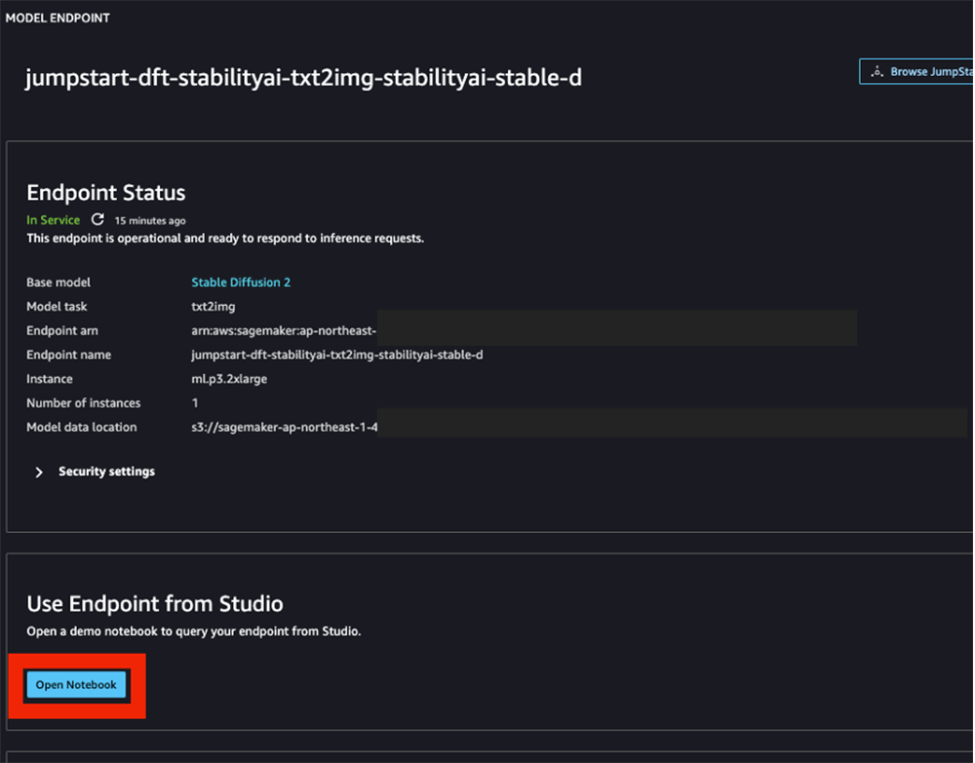Click the Open Notebook button

[x=76, y=685]
